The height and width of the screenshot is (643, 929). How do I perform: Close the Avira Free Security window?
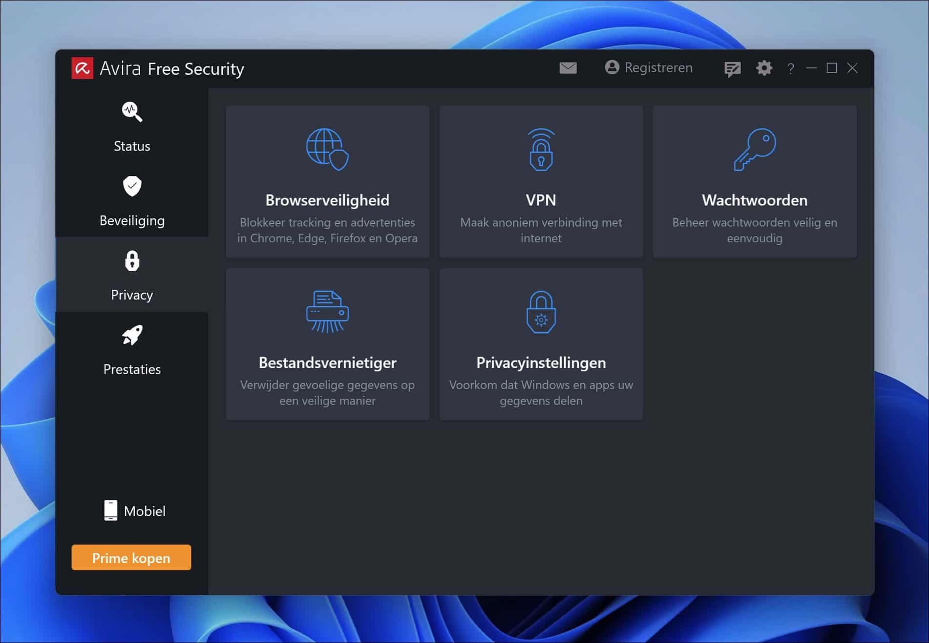[x=852, y=68]
